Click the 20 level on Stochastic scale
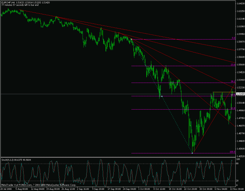 click(x=238, y=181)
